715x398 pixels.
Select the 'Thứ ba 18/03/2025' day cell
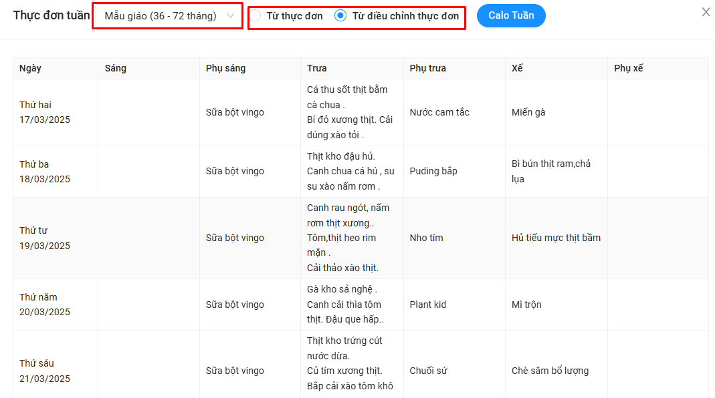45,172
